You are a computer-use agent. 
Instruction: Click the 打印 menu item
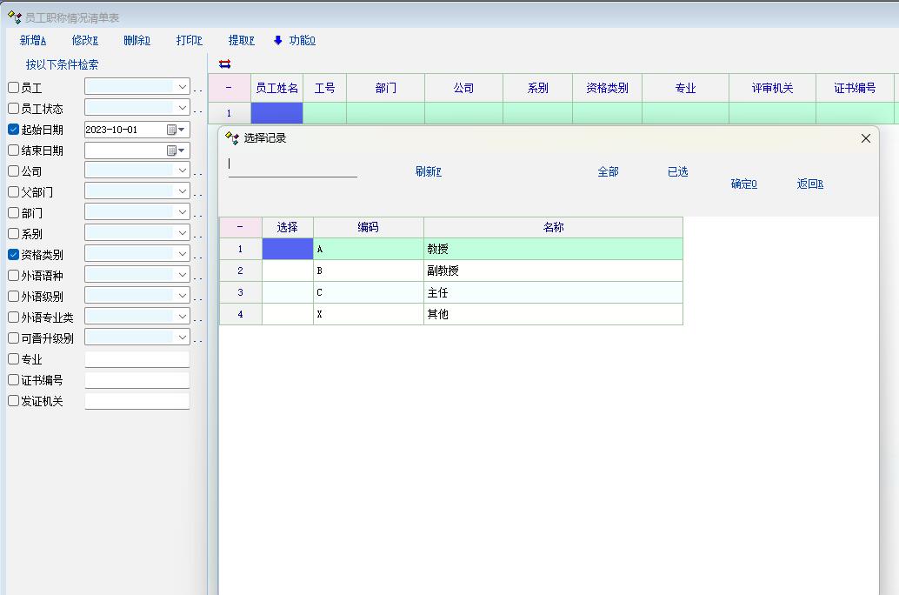coord(189,40)
